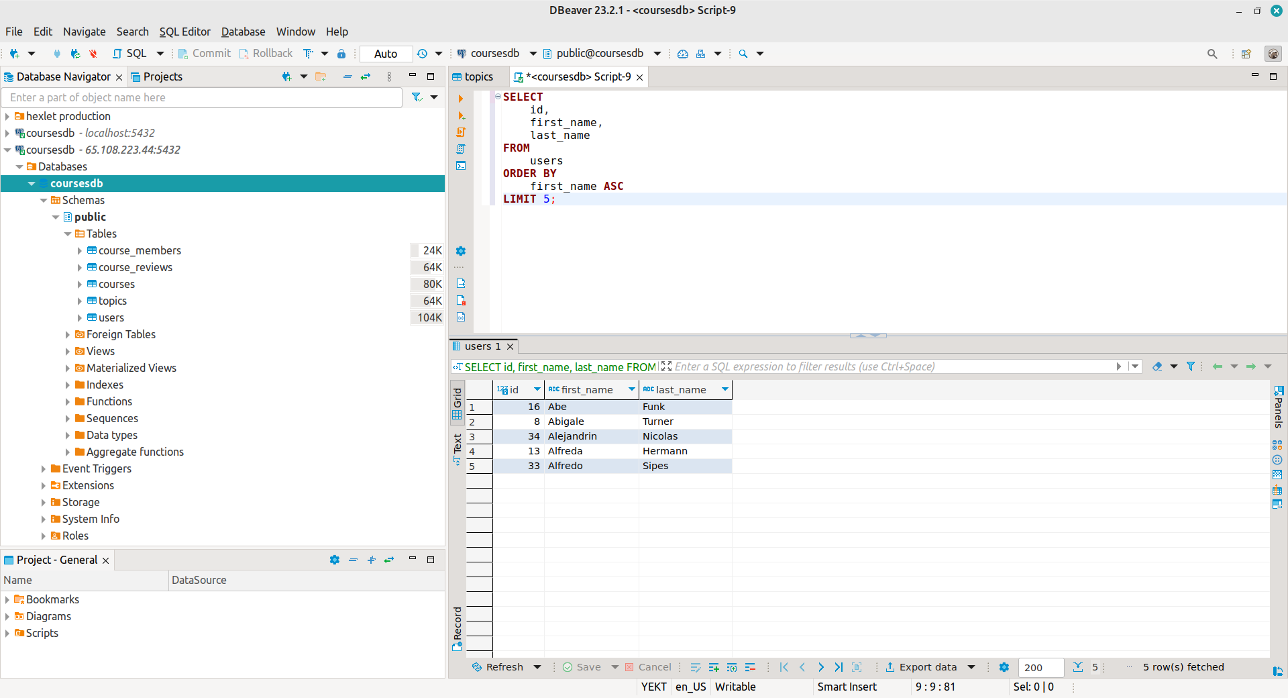Image resolution: width=1288 pixels, height=698 pixels.
Task: Click the Explain execution plan icon
Action: pos(461,149)
